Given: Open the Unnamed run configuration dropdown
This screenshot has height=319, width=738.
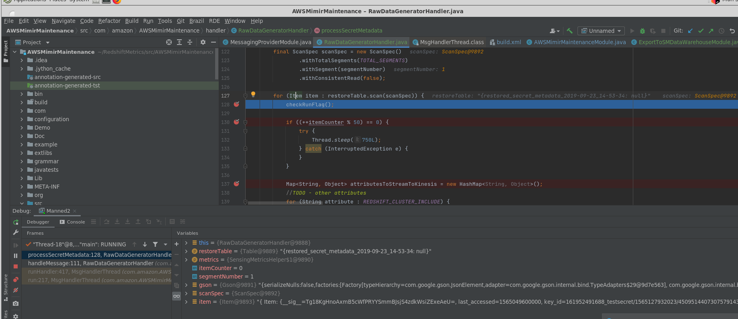Looking at the screenshot, I should click(x=601, y=31).
